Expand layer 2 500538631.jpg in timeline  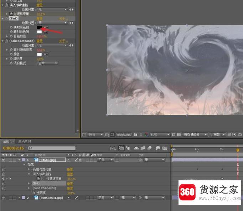19,198
